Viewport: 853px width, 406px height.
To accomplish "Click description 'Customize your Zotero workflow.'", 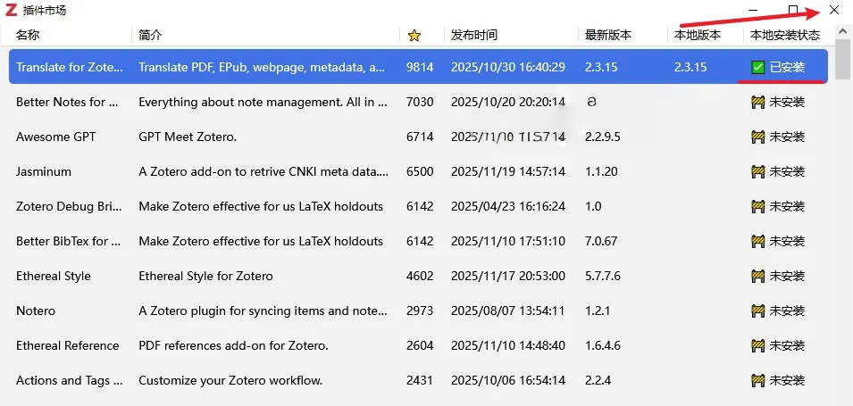I will (230, 380).
